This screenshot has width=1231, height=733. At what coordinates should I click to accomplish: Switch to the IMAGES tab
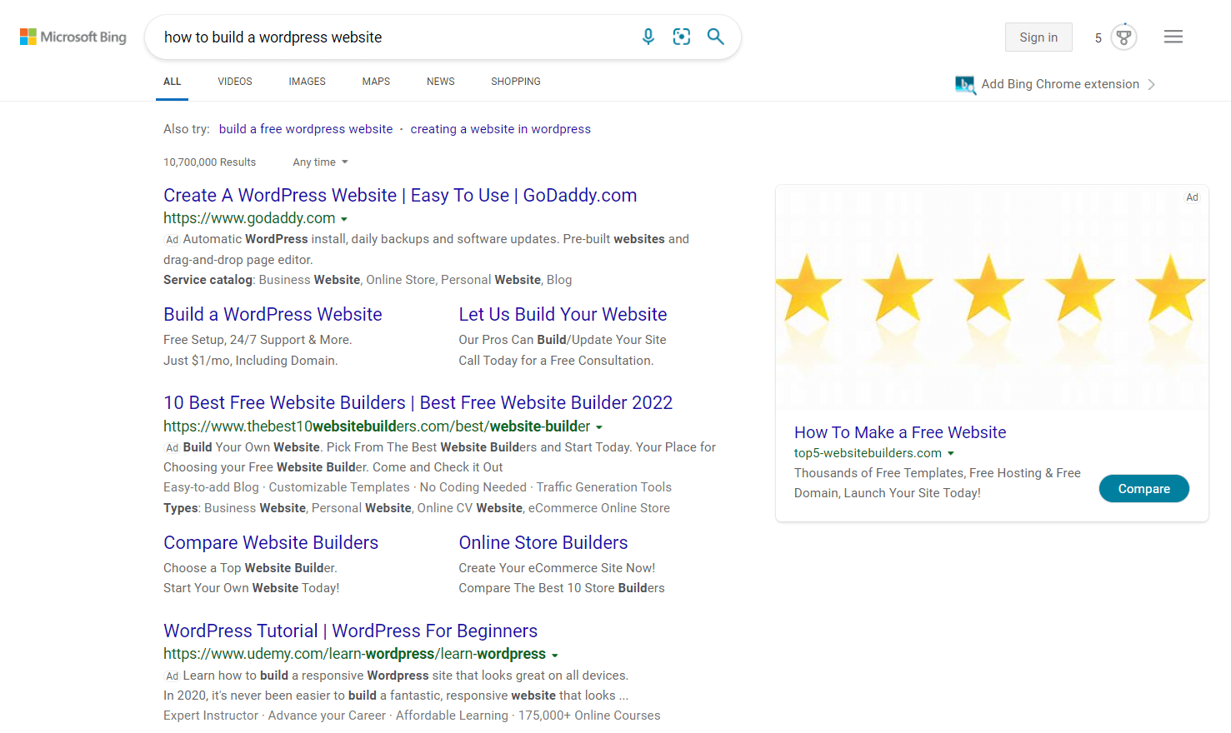307,81
